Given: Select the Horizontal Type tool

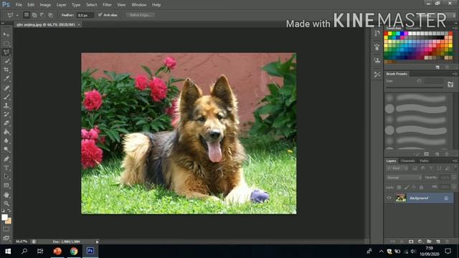Looking at the screenshot, I should pos(6,168).
